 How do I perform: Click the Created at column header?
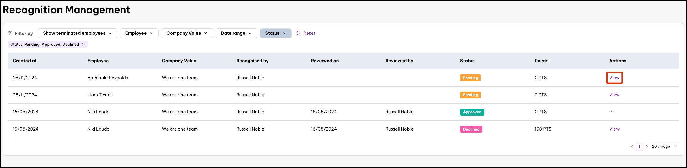[x=25, y=61]
